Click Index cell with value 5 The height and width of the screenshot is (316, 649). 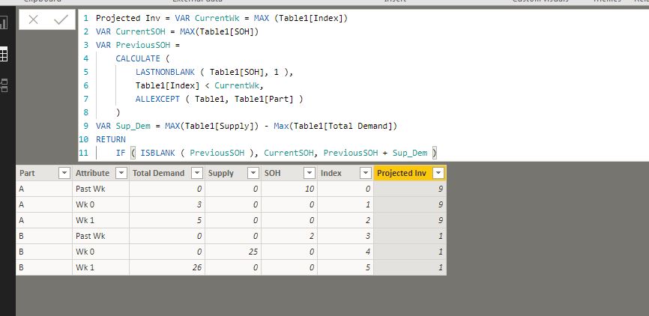tap(345, 267)
